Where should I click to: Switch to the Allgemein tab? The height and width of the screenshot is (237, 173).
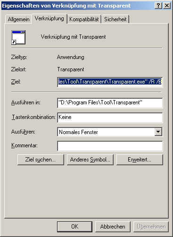coord(18,19)
